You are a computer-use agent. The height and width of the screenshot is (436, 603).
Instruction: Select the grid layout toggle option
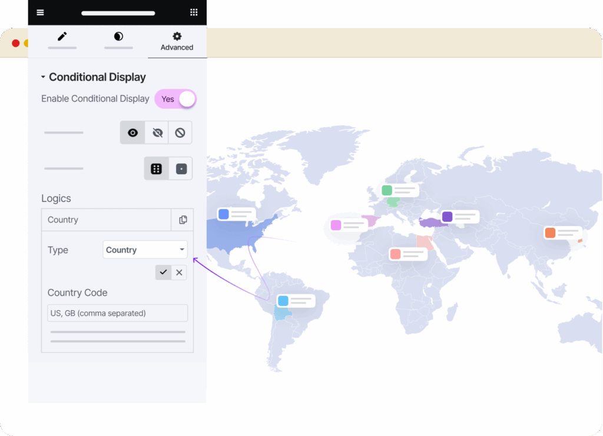[x=156, y=168]
